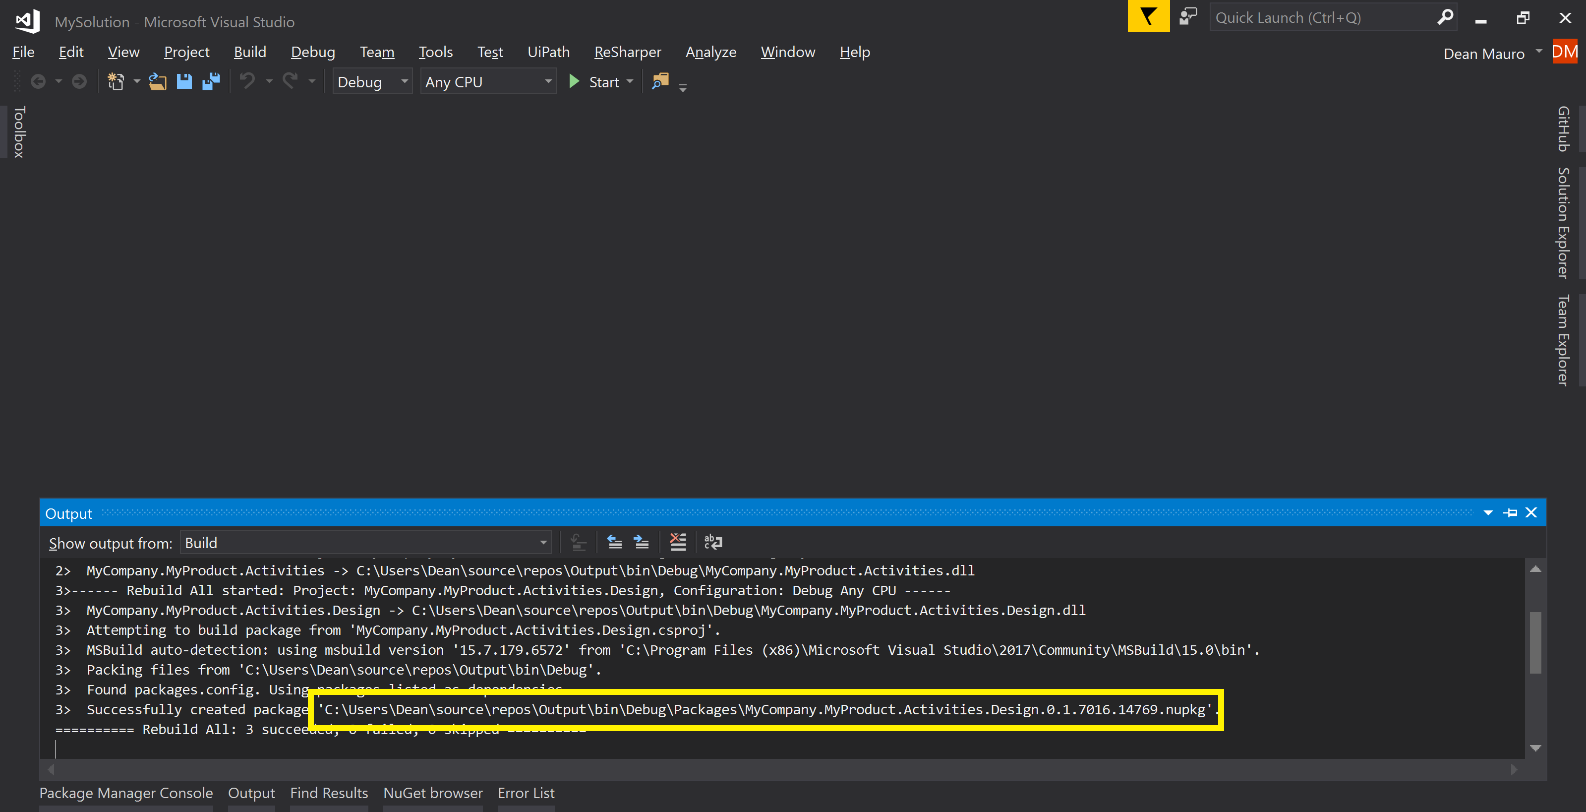Switch to the Error List tab
Image resolution: width=1586 pixels, height=812 pixels.
coord(526,793)
